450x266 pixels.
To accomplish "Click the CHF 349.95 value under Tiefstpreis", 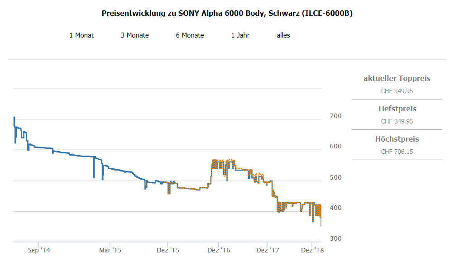I will tap(397, 121).
